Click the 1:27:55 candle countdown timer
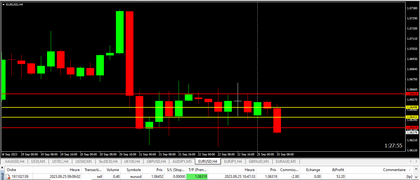Screen dimensions: 420x180 click(x=394, y=146)
